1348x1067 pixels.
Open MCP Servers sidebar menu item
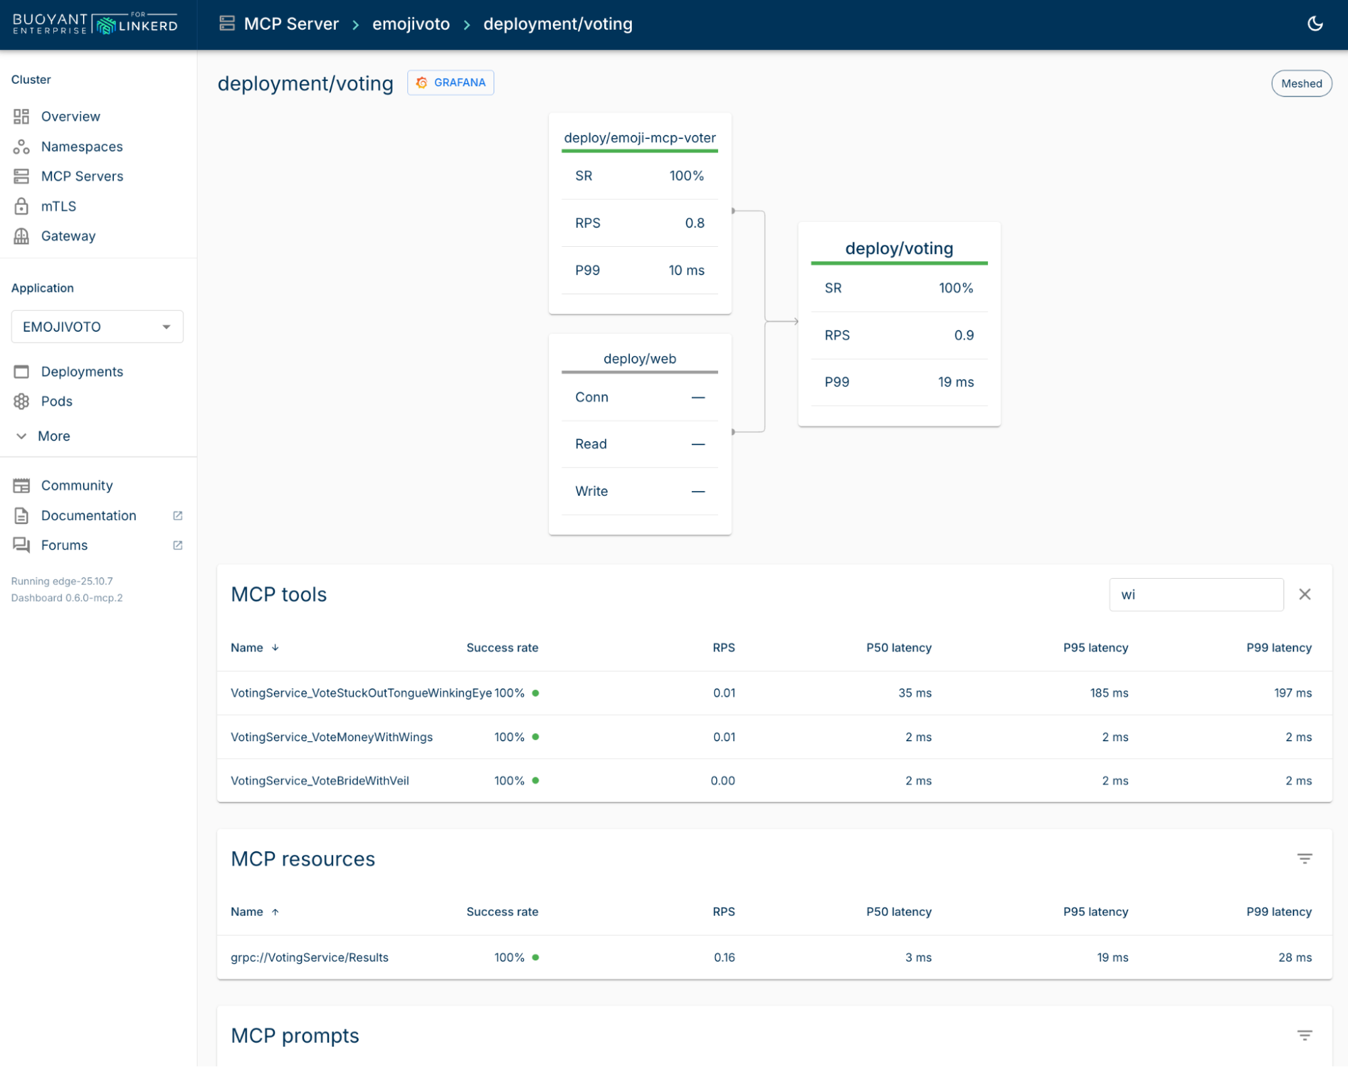pyautogui.click(x=82, y=176)
